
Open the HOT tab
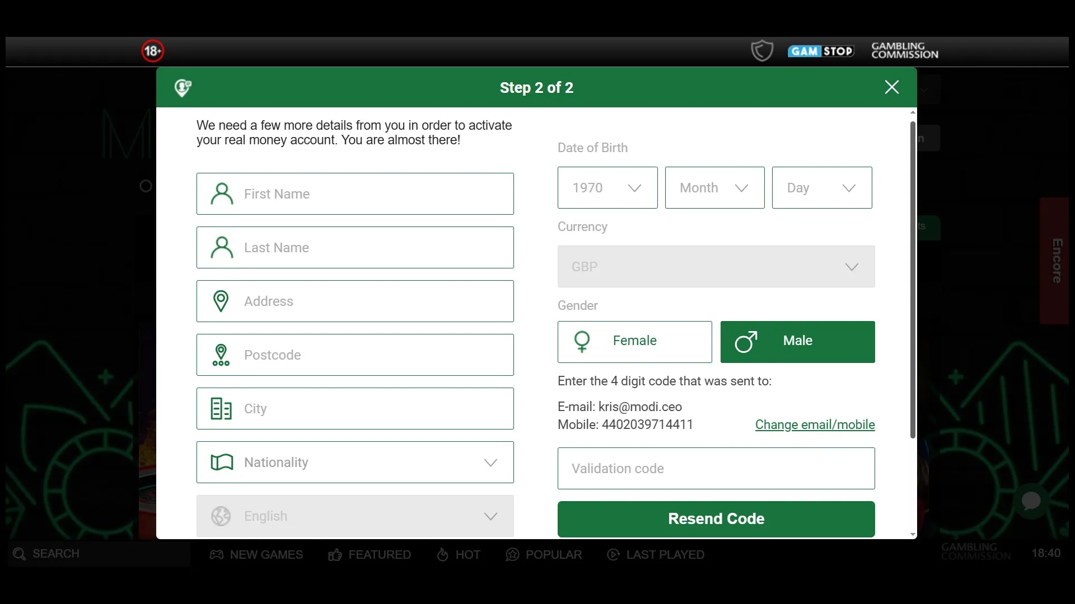point(459,555)
